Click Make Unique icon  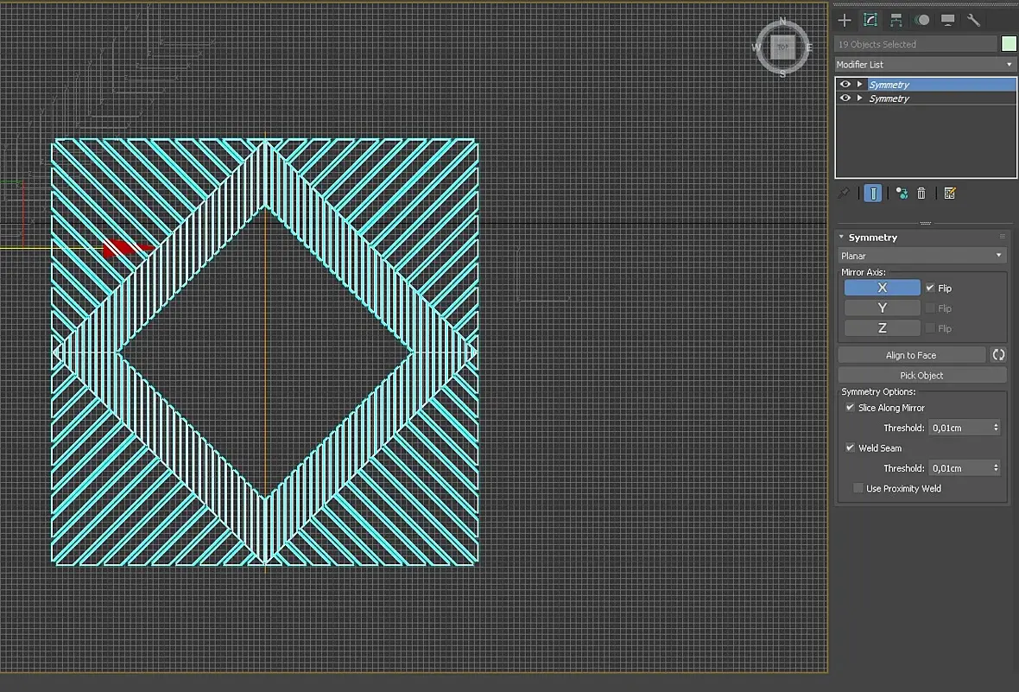[x=902, y=194]
